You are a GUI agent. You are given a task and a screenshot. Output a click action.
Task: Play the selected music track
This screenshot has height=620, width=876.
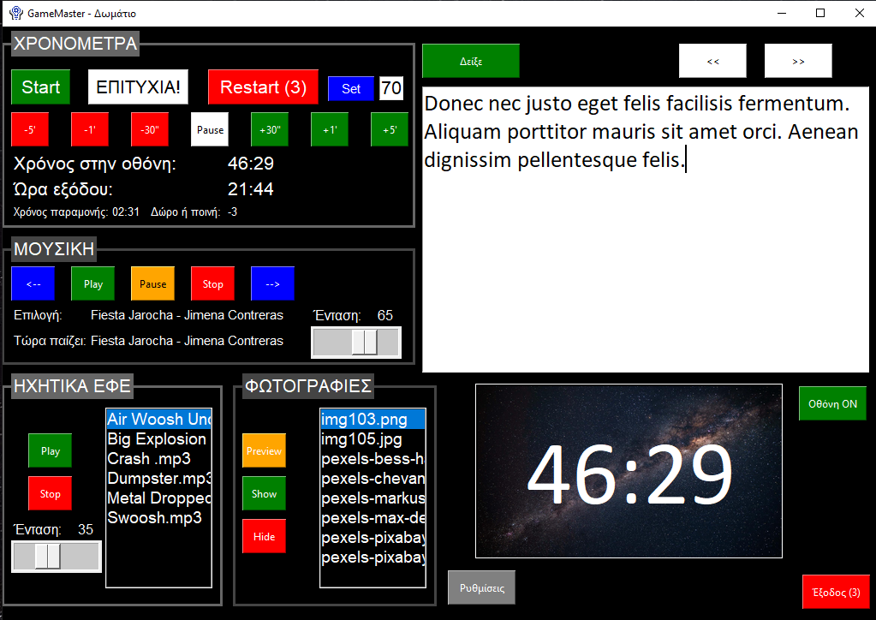tap(92, 284)
